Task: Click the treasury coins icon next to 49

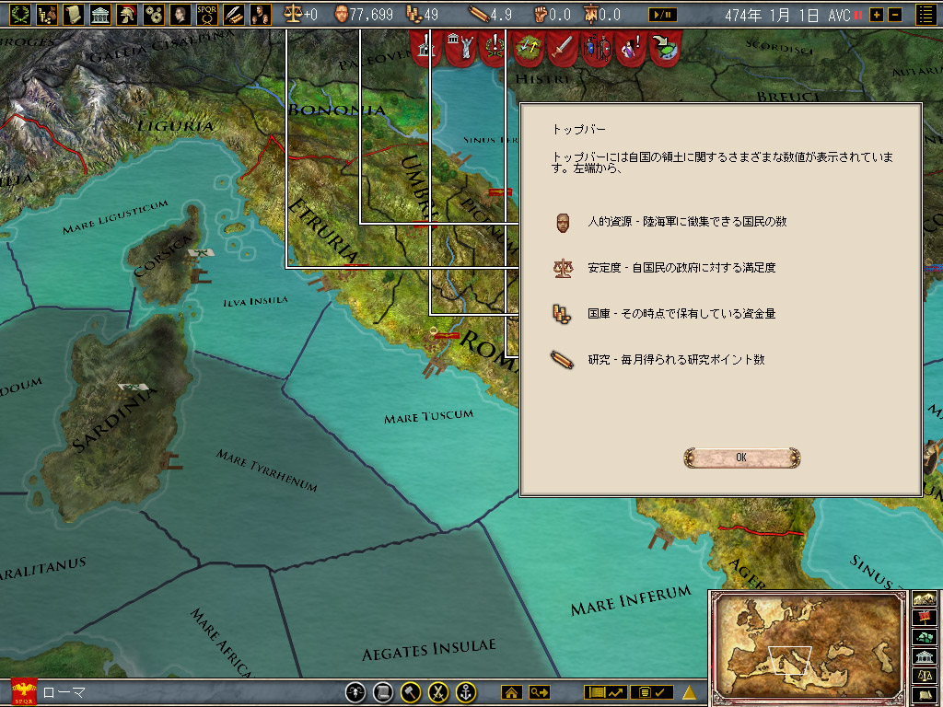Action: (413, 14)
